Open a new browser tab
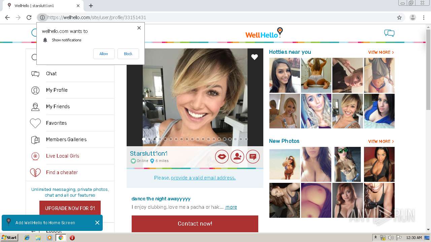 point(91,6)
